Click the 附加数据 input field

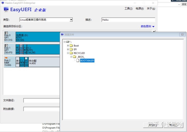click(42, 109)
